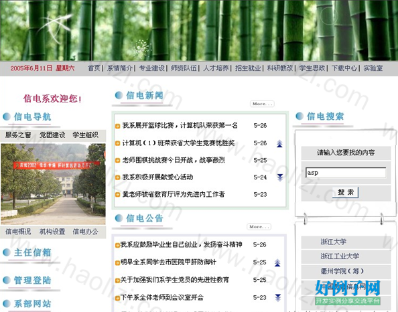Click the up arrow icon in 信电新闻 list
The width and height of the screenshot is (398, 312).
[x=279, y=143]
